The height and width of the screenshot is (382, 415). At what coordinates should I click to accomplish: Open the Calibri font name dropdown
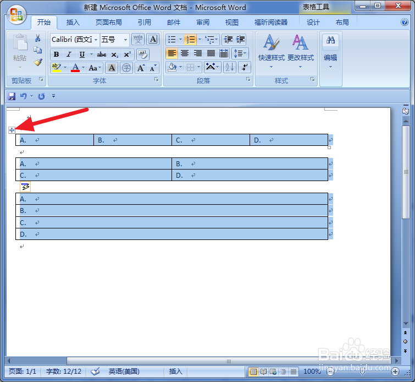(96, 40)
